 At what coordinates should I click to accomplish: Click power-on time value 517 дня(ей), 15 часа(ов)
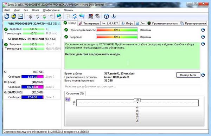click(x=119, y=73)
